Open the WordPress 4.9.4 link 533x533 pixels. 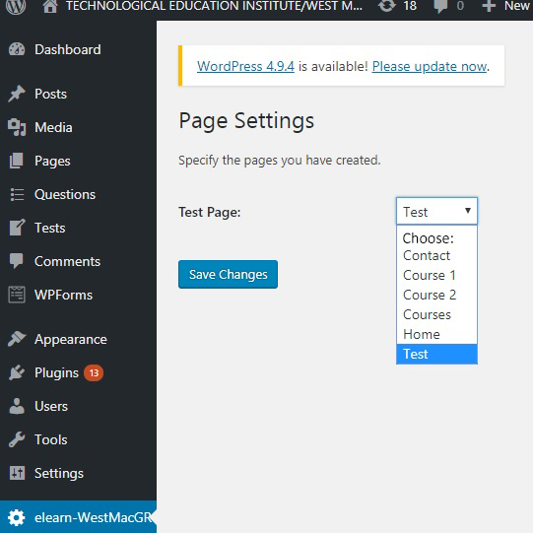coord(245,66)
